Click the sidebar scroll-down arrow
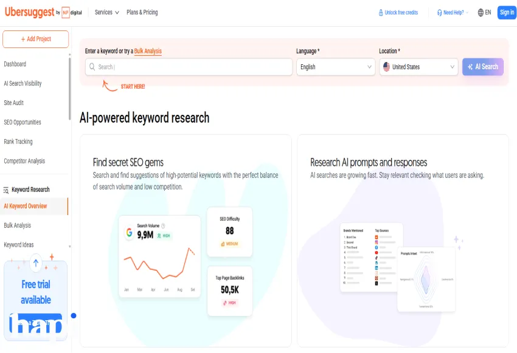The width and height of the screenshot is (517, 353). pos(69,246)
